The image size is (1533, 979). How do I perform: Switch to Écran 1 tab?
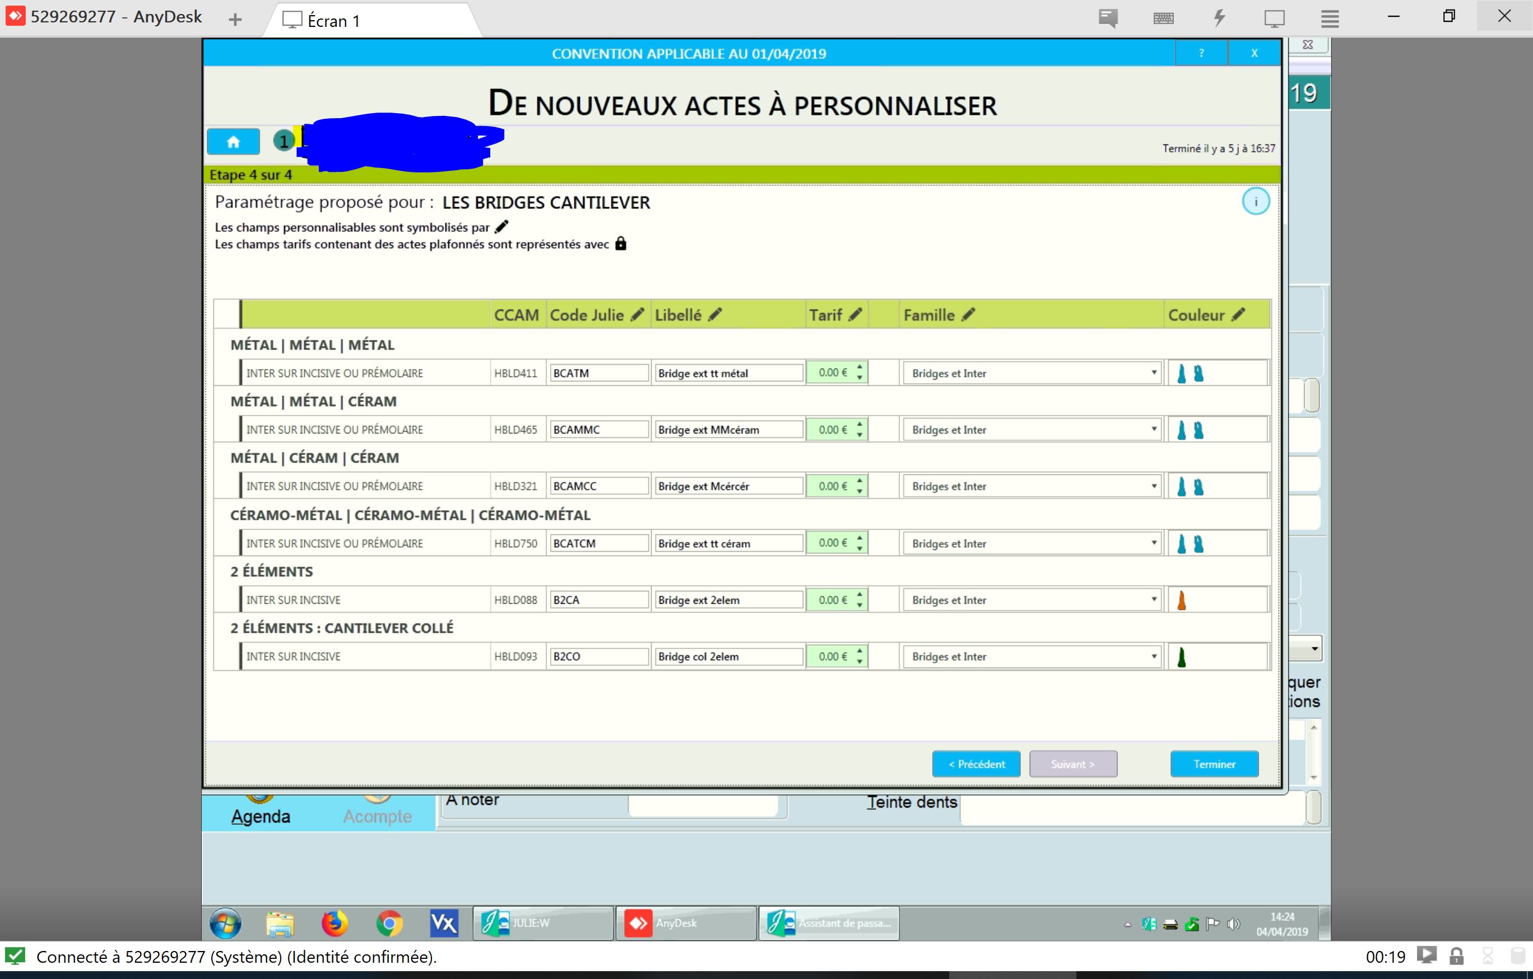coord(333,20)
